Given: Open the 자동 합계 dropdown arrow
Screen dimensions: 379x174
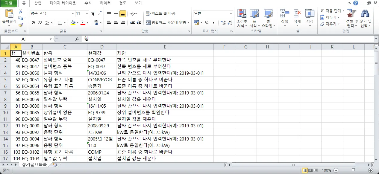Looking at the screenshot, I should point(343,11).
